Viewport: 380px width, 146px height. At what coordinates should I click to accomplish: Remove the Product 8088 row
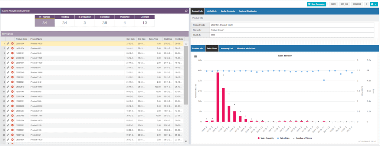point(12,92)
